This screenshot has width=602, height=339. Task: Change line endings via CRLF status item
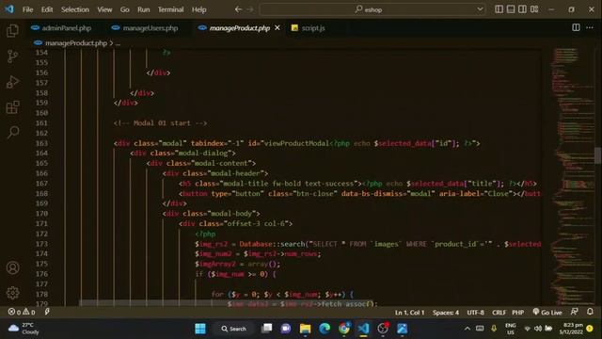click(x=499, y=313)
